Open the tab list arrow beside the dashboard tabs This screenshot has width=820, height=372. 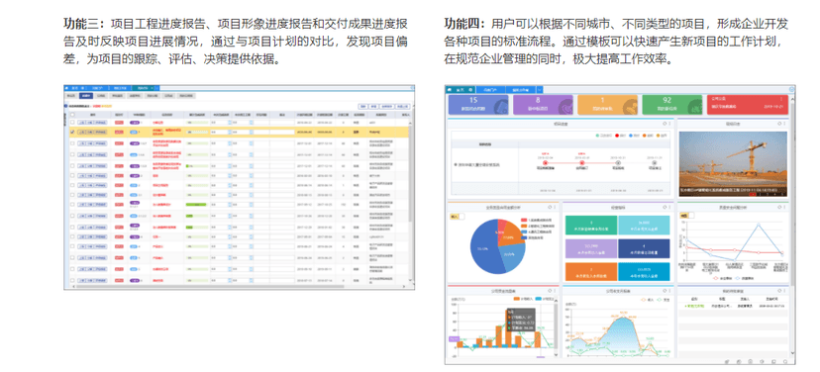coord(540,90)
